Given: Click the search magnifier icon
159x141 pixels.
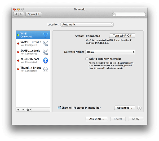Looking at the screenshot, I should [x=115, y=14].
